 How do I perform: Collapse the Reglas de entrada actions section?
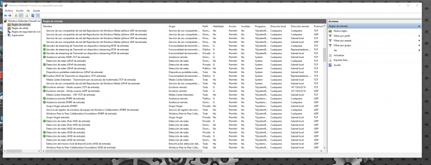[x=419, y=26]
